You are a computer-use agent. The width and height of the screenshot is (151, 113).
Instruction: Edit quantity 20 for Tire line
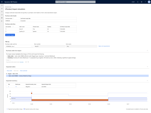click(x=53, y=29)
